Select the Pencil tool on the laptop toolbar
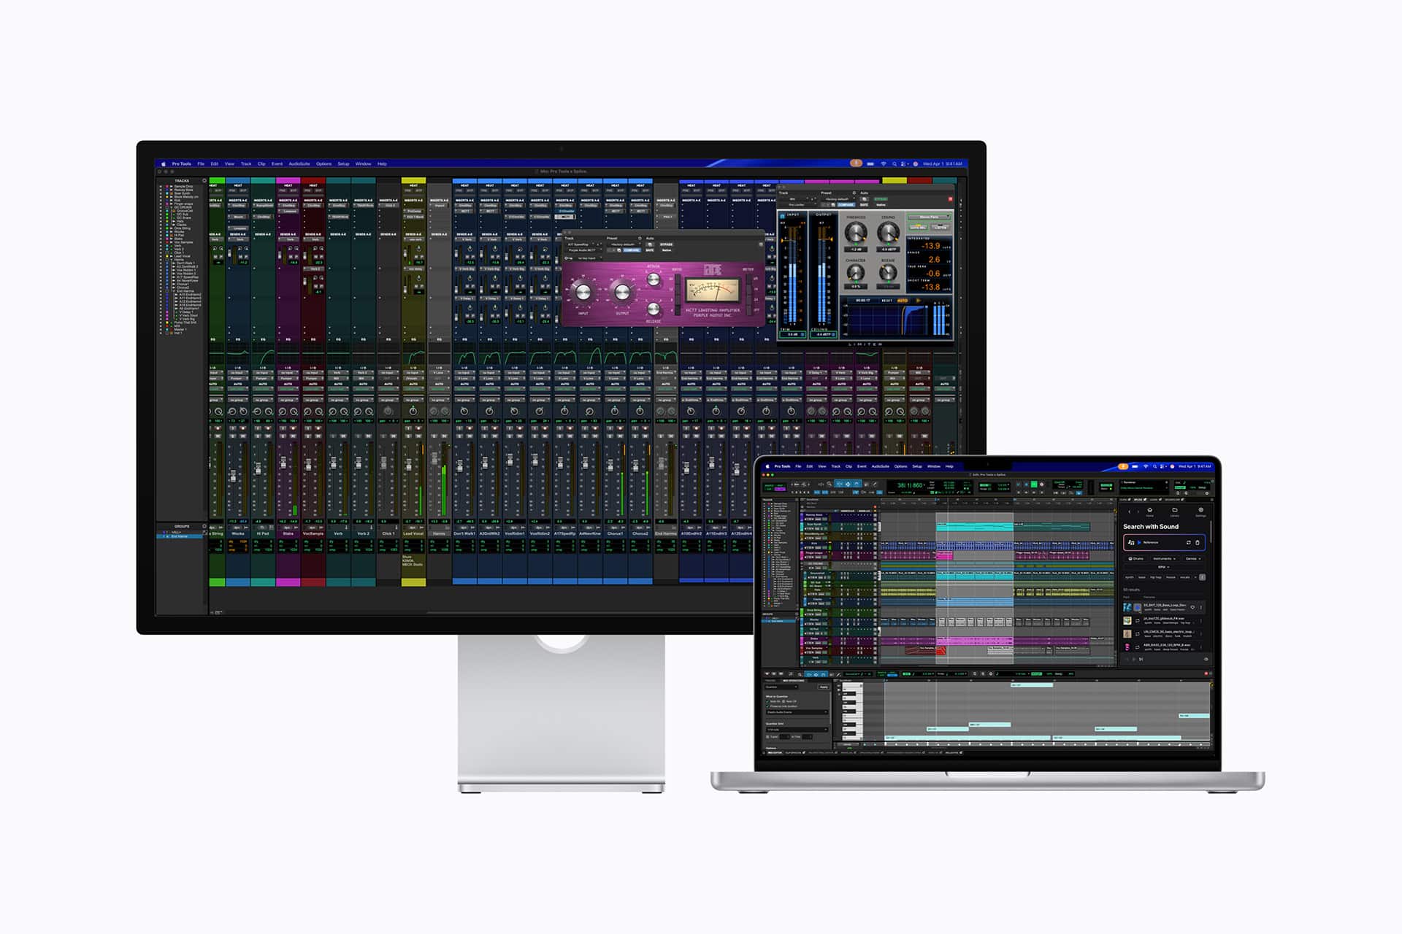Viewport: 1402px width, 934px height. [874, 484]
